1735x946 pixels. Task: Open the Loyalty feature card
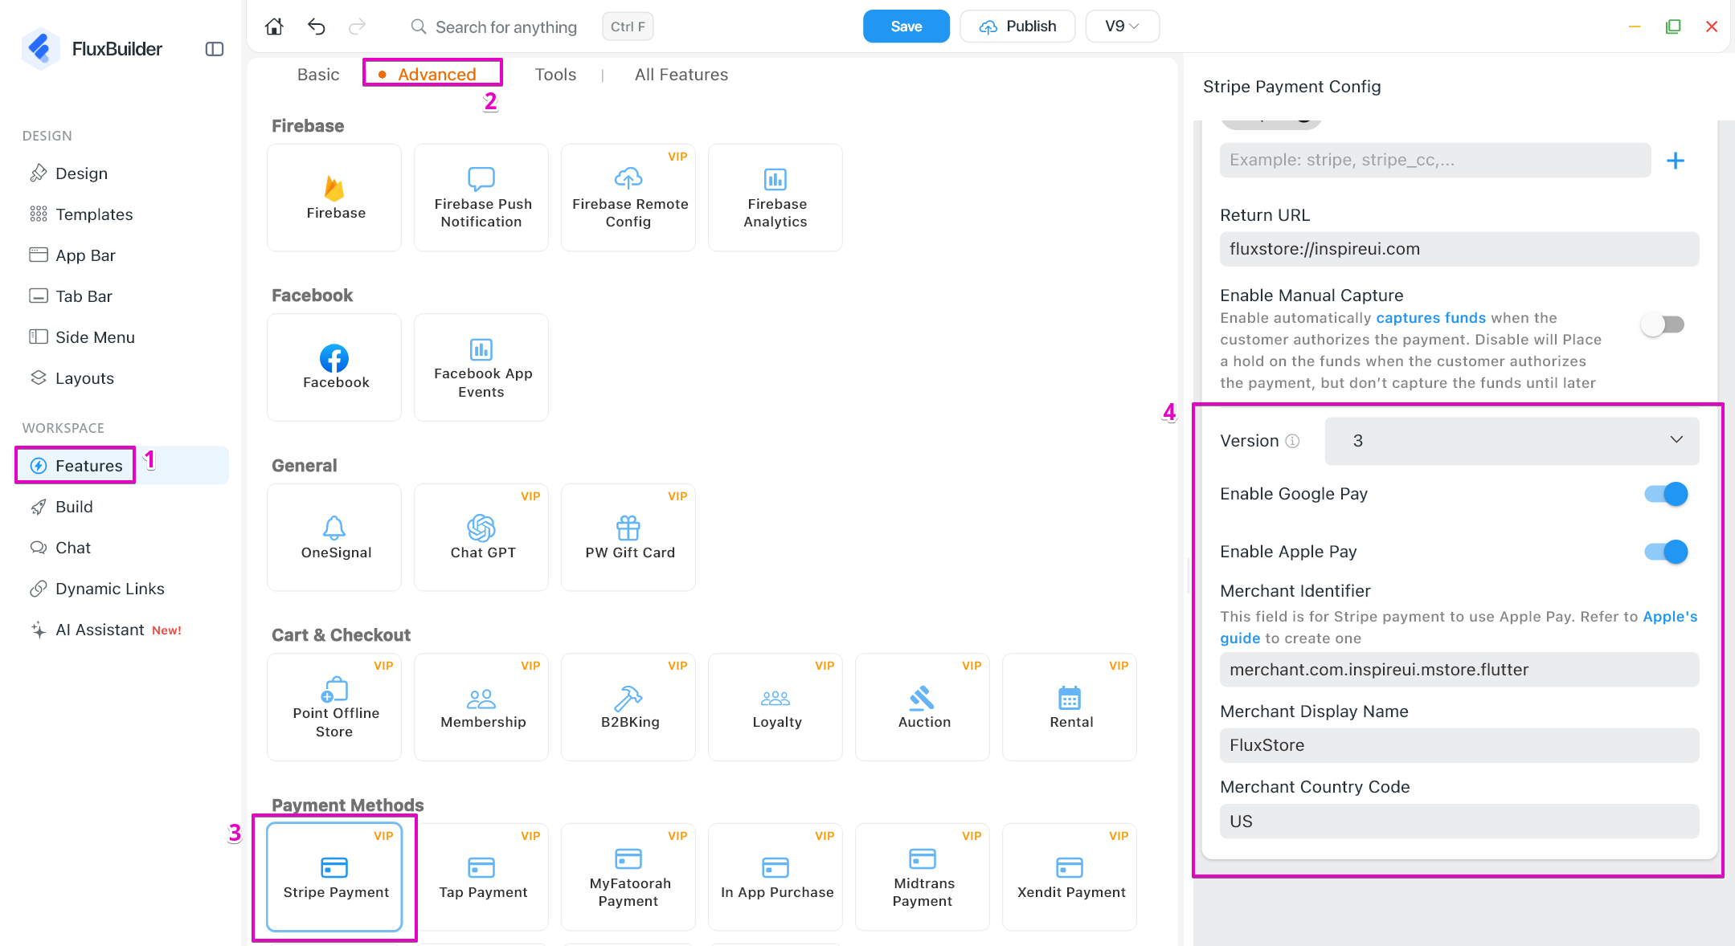click(x=775, y=707)
